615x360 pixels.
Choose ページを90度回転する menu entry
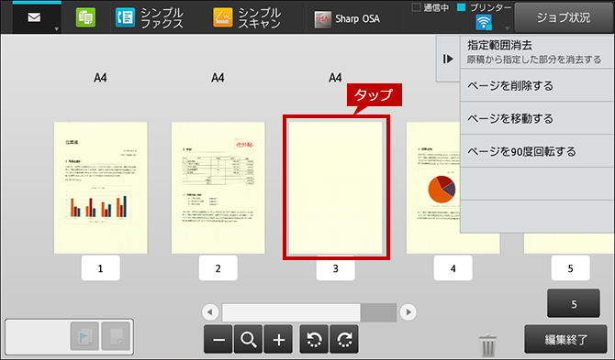(537, 151)
